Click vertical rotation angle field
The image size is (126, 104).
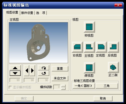(x=15, y=80)
